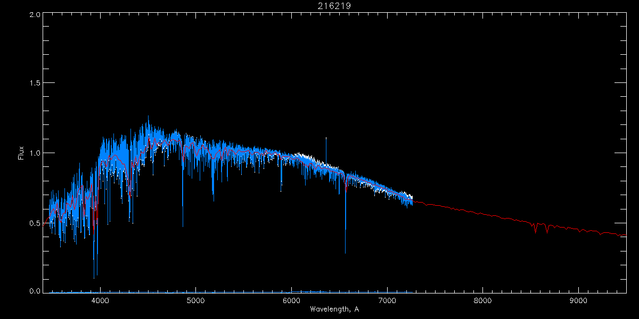Click the 1.5 y-axis tick label
Screen dimensions: 639x319
[35, 83]
